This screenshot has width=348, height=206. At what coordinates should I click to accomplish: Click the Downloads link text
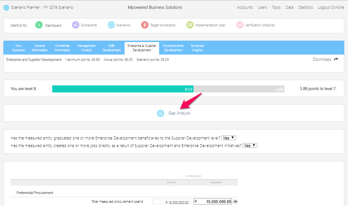(322, 59)
